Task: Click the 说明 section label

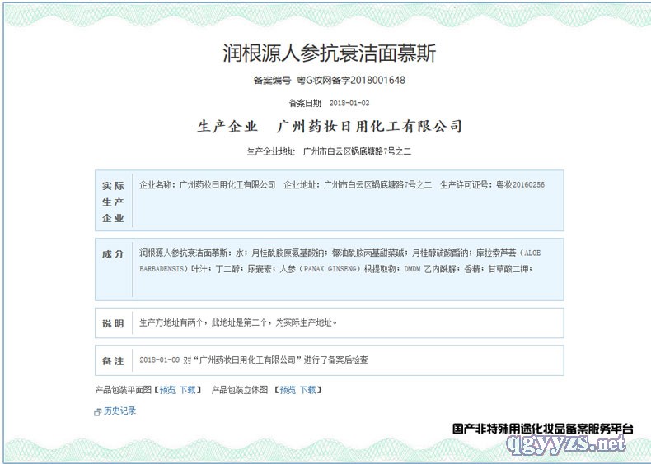Action: point(114,323)
